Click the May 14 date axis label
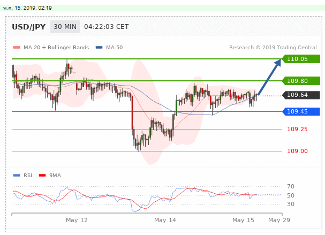 click(x=165, y=220)
